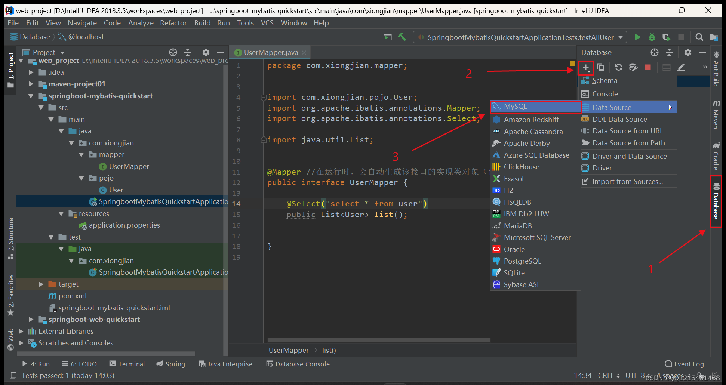
Task: Open Project panel settings gear
Action: [x=206, y=52]
